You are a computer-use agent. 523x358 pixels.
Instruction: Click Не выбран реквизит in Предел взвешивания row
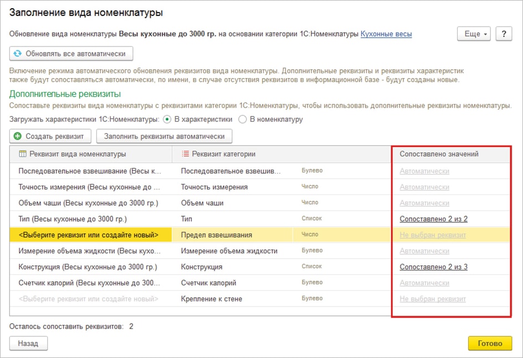[x=432, y=235]
